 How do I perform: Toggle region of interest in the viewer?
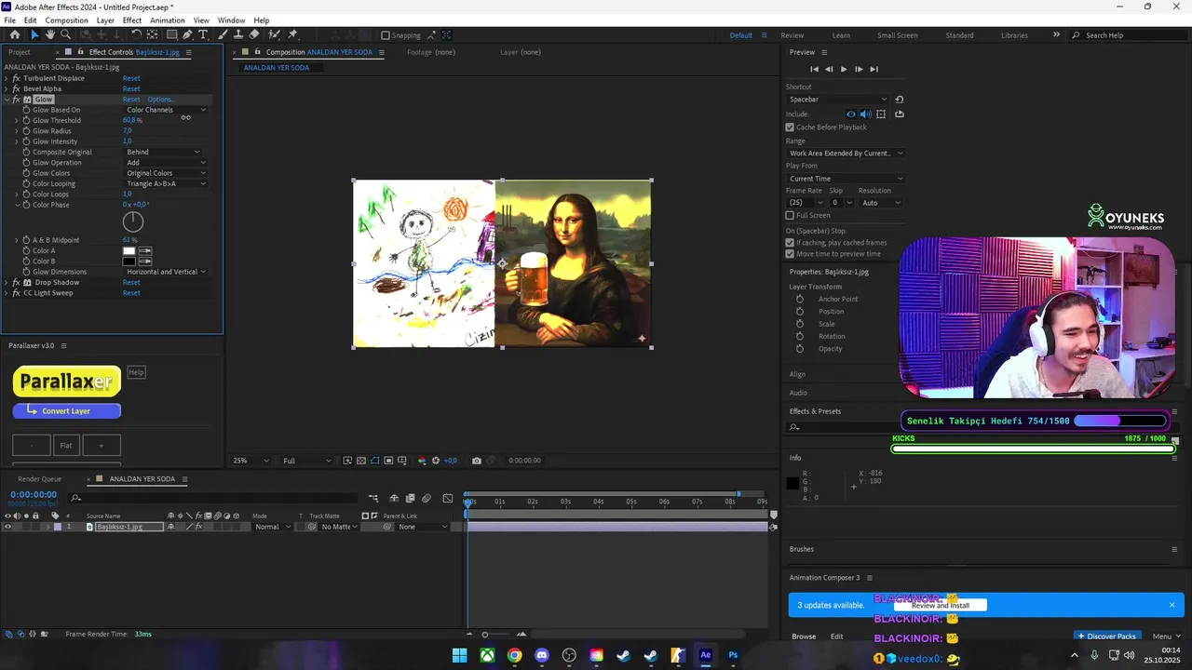(388, 461)
